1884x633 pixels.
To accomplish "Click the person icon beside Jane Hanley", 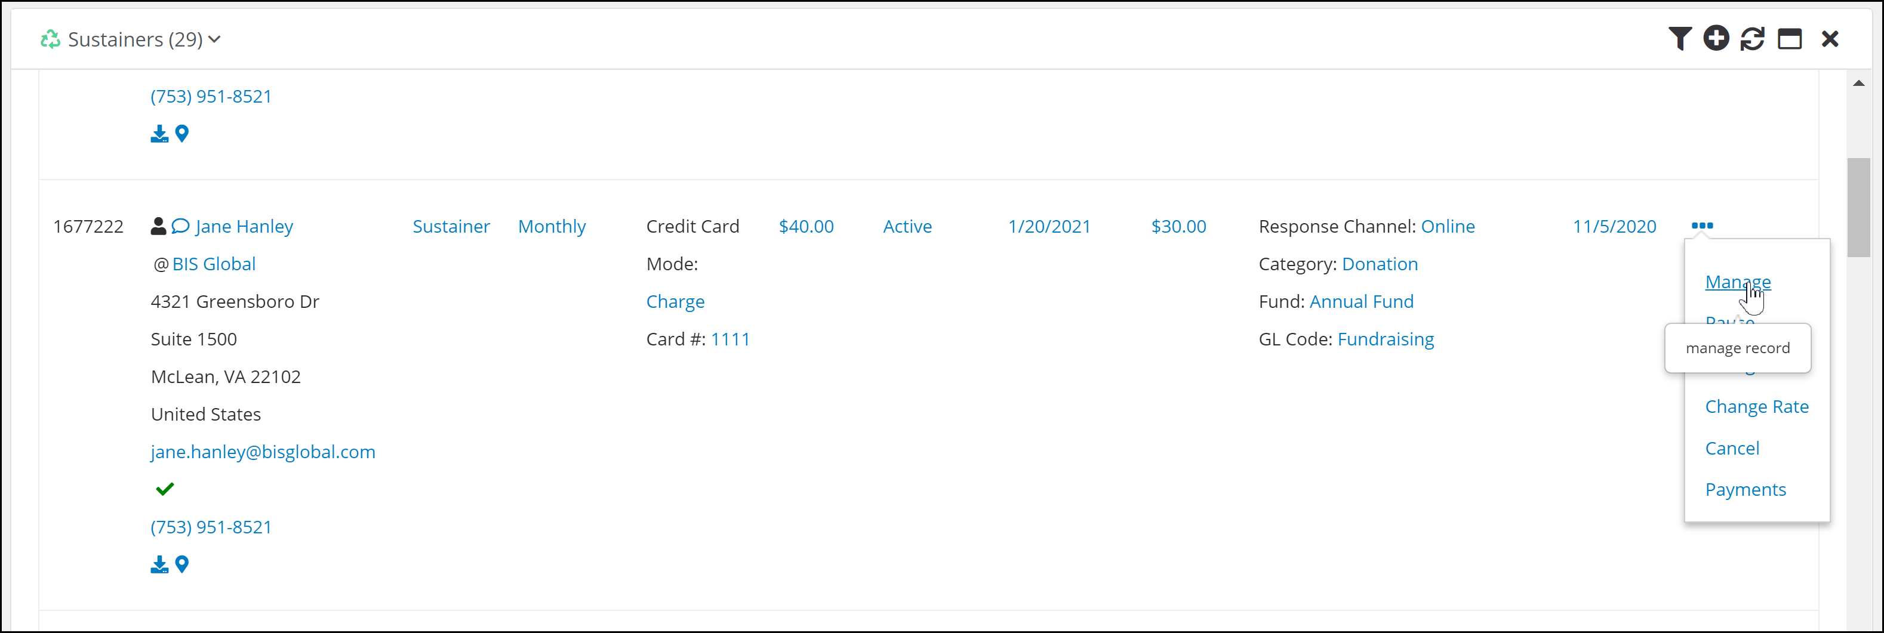I will point(158,226).
